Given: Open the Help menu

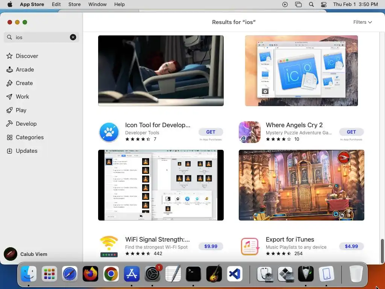Looking at the screenshot, I should [x=119, y=5].
